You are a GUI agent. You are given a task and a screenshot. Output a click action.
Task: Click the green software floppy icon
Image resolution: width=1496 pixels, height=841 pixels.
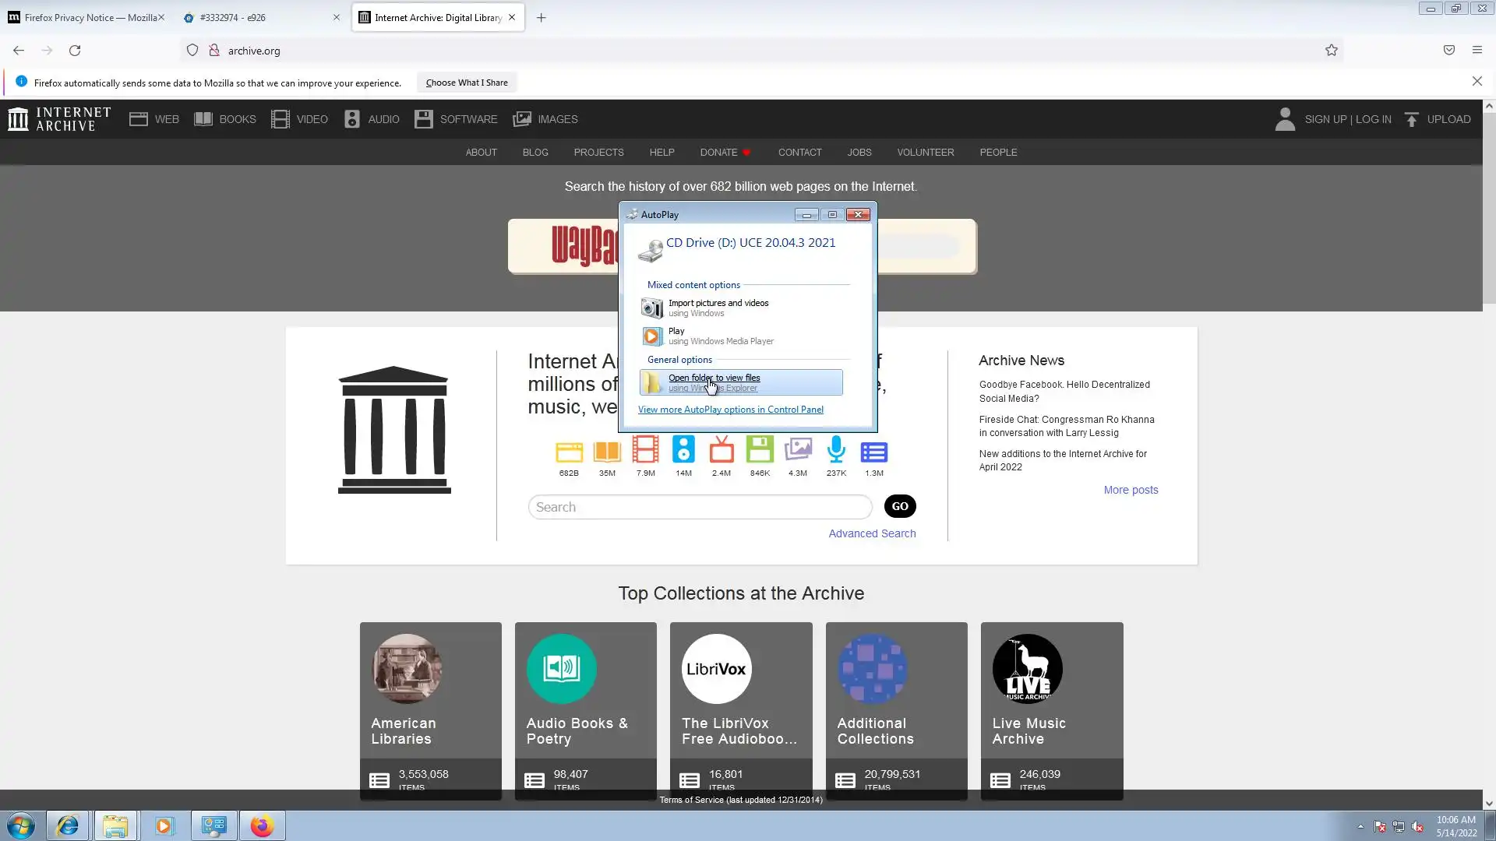pos(760,451)
